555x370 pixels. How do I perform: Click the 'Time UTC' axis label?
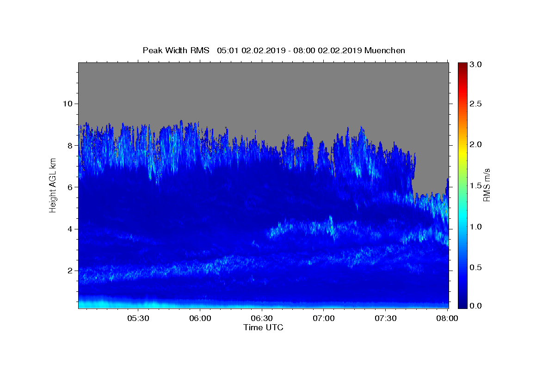[x=263, y=327]
